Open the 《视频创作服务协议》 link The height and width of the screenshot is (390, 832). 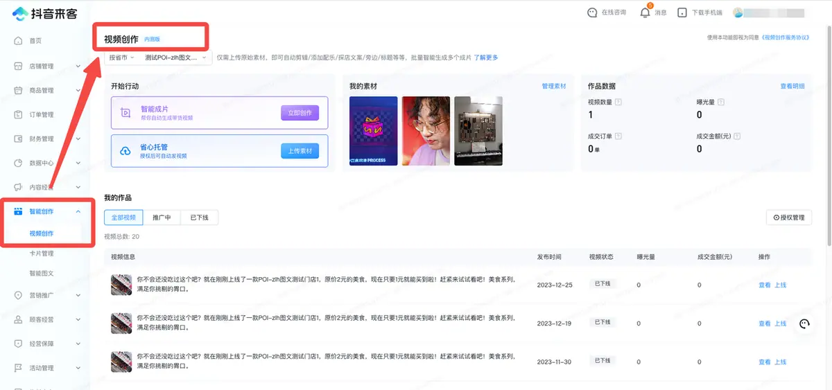tap(785, 37)
